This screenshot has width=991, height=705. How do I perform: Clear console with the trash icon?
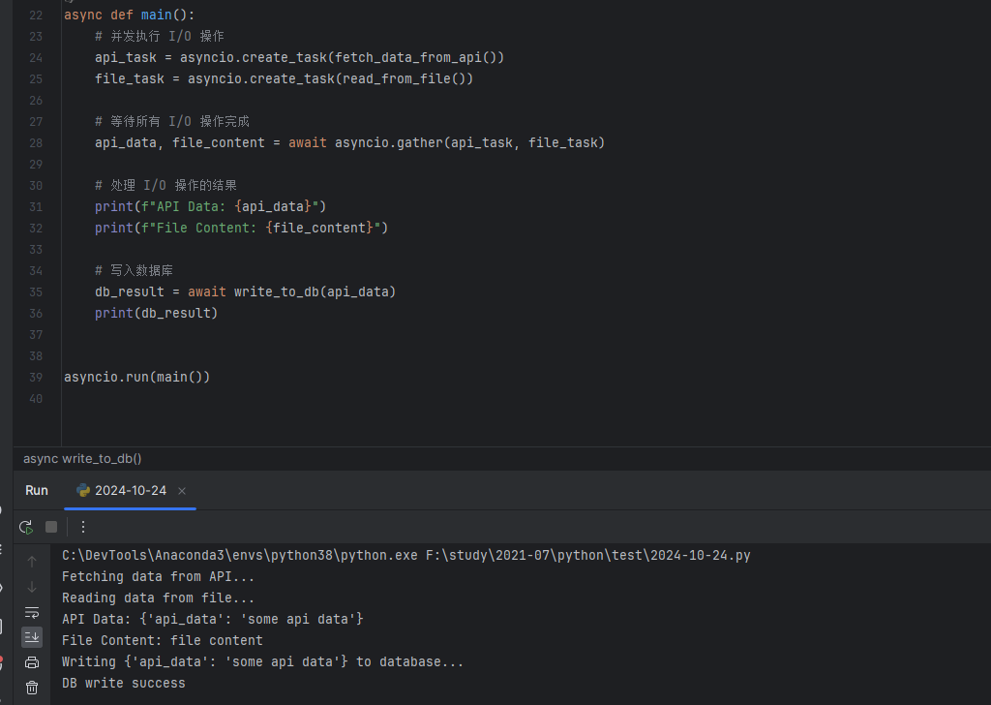(32, 688)
